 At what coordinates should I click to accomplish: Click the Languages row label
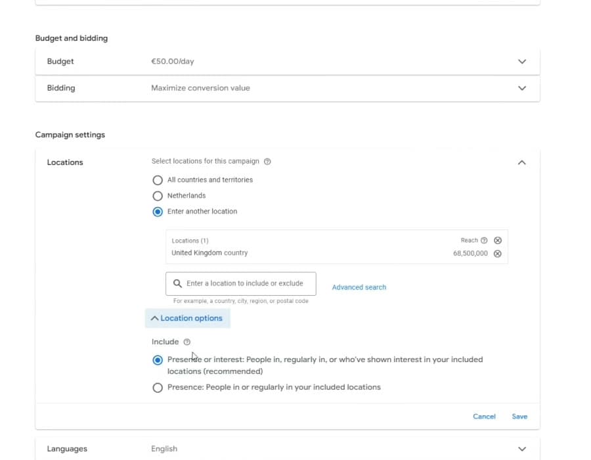click(67, 449)
